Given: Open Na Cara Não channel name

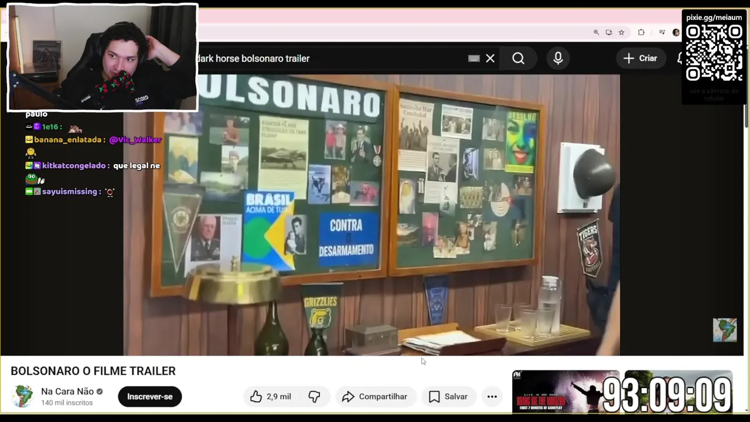Looking at the screenshot, I should pyautogui.click(x=67, y=392).
